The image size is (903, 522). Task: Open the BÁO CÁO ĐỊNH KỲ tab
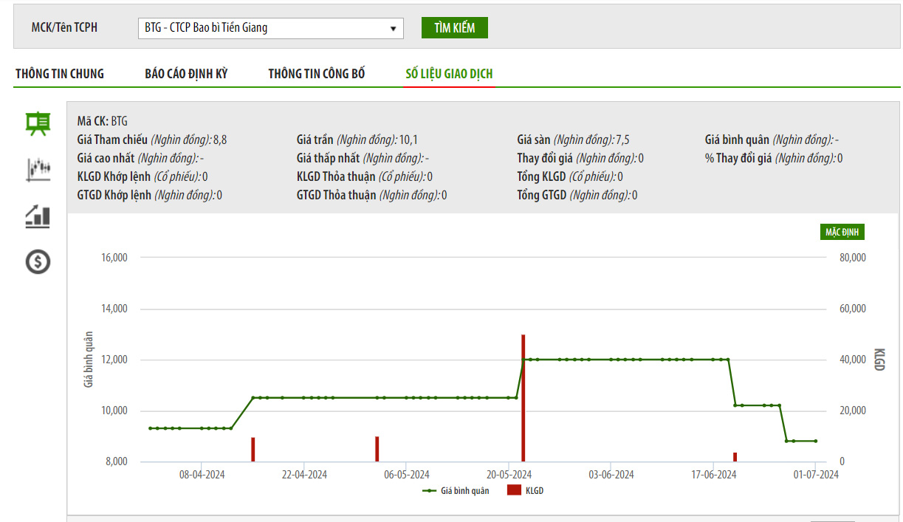(186, 74)
